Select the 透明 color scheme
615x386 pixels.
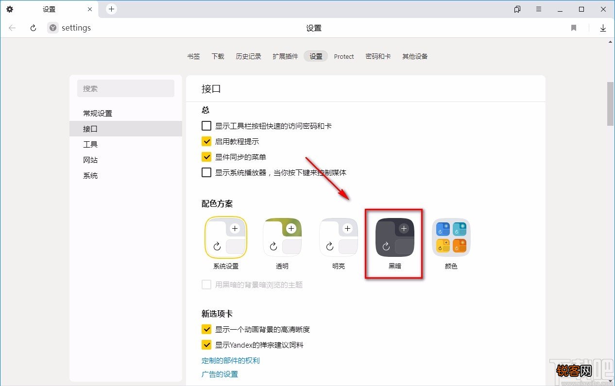coord(282,237)
